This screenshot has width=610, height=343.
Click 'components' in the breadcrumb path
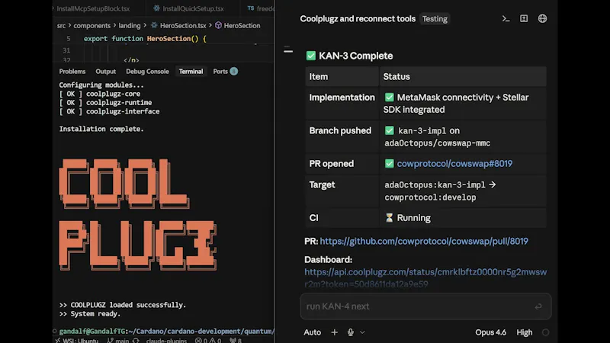91,25
